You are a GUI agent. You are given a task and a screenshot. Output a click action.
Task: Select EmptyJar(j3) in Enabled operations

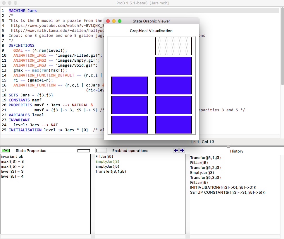coord(107,162)
